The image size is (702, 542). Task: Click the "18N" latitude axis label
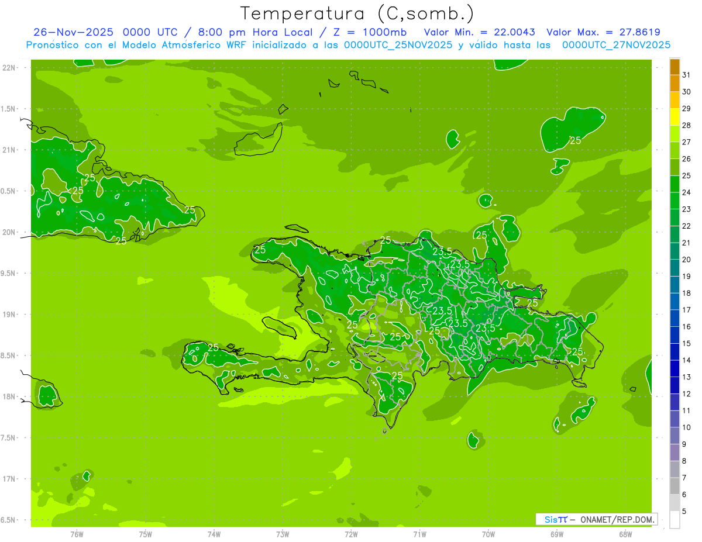click(9, 397)
